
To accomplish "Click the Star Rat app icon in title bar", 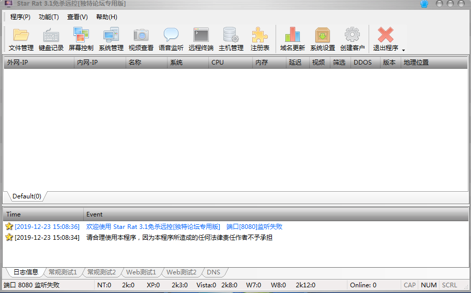I will click(x=8, y=4).
